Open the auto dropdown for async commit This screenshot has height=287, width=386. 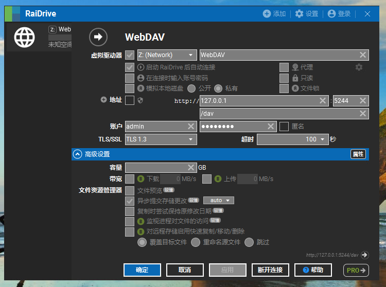pyautogui.click(x=219, y=201)
